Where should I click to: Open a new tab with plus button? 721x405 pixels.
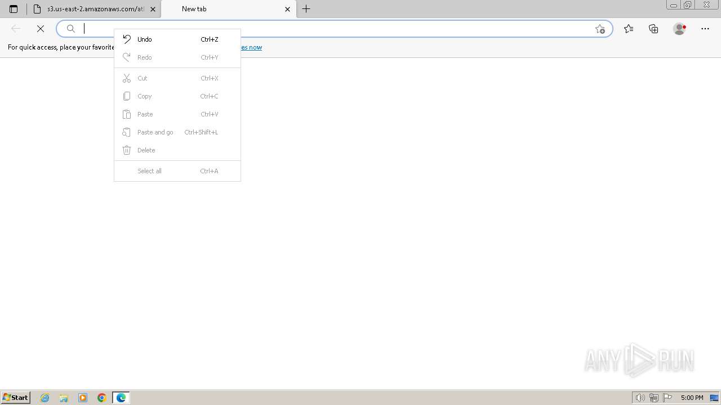point(306,9)
